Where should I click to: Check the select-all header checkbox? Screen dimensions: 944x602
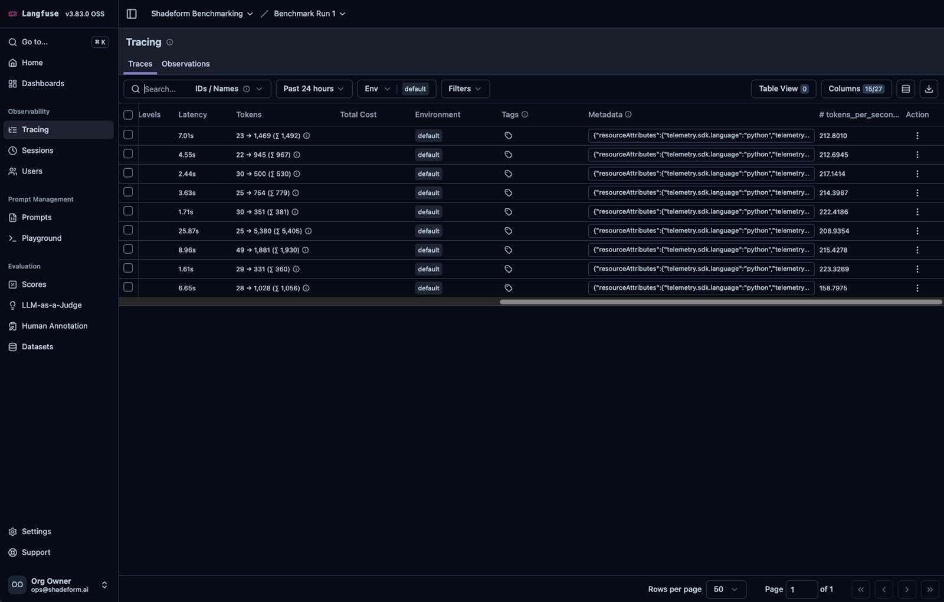point(128,115)
